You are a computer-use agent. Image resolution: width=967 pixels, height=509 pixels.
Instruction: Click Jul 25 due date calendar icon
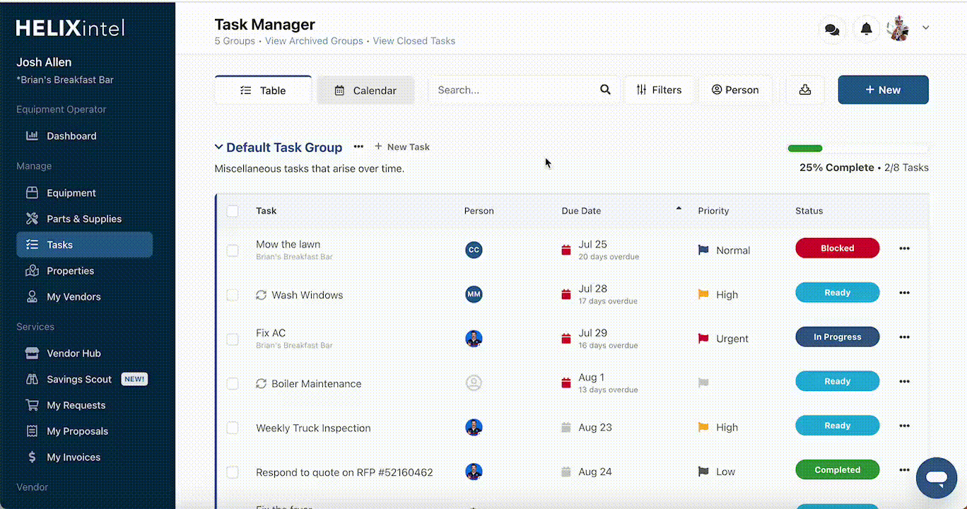[565, 250]
